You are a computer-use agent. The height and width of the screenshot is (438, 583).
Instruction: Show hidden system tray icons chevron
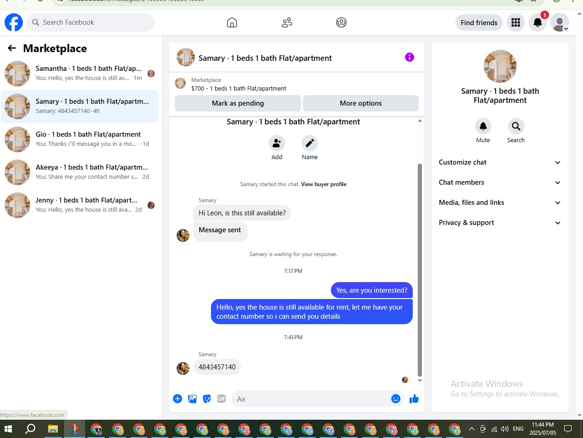[x=472, y=429]
